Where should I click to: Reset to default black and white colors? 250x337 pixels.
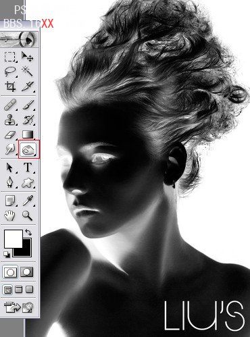[x=7, y=255]
